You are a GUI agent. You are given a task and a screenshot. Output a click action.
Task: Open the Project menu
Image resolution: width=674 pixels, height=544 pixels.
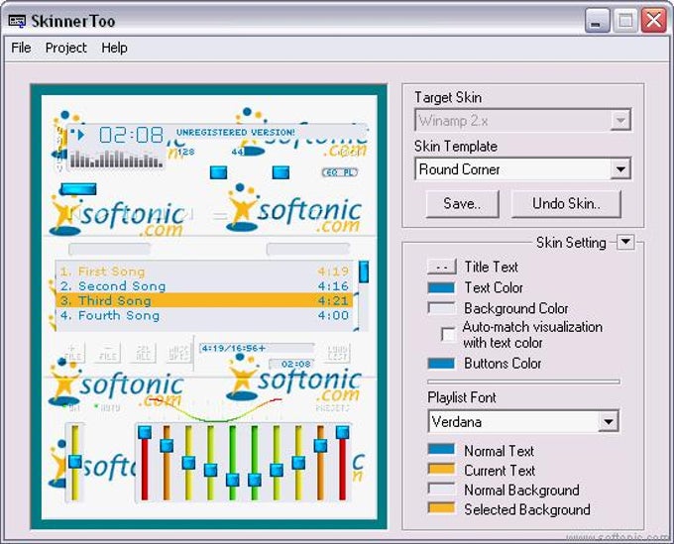[65, 48]
